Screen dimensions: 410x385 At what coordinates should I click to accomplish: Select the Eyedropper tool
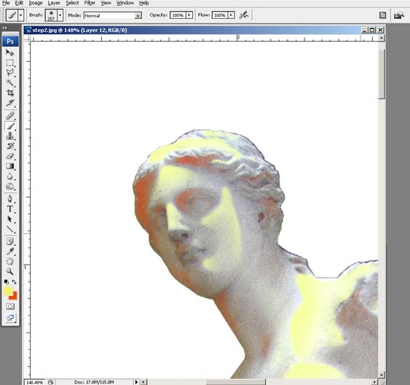click(x=10, y=252)
